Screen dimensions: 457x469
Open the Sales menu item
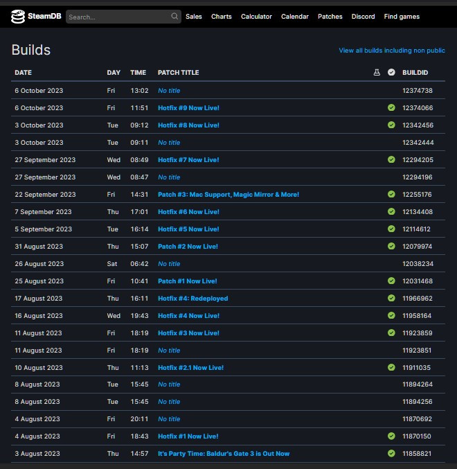tap(194, 17)
